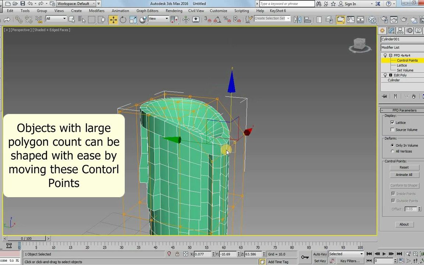Open the KeyShot 6 menu
424x265 pixels.
point(278,11)
